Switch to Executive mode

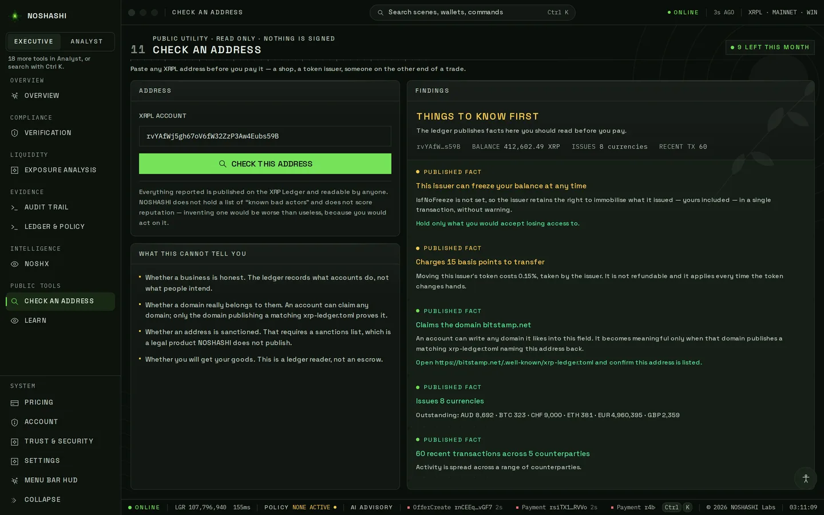click(34, 42)
